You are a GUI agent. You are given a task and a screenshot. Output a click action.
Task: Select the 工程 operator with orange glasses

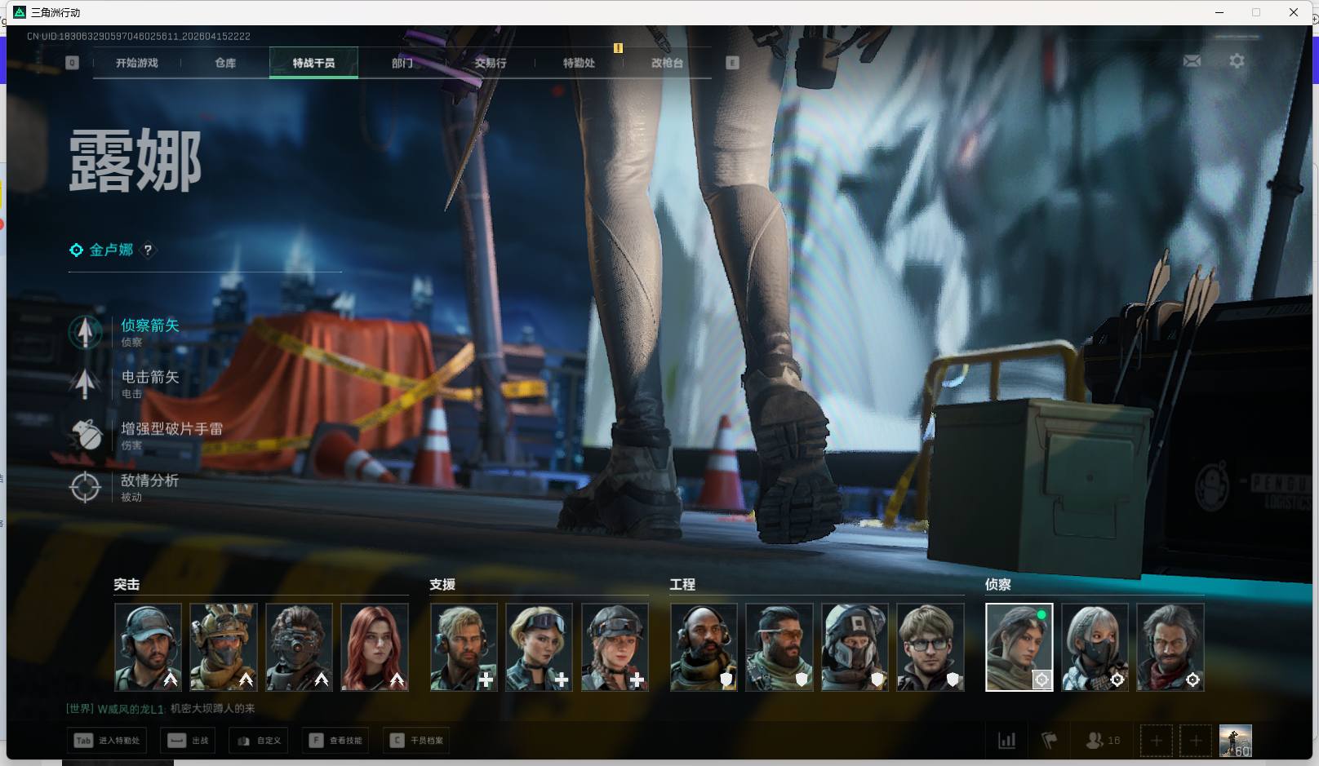tap(779, 647)
